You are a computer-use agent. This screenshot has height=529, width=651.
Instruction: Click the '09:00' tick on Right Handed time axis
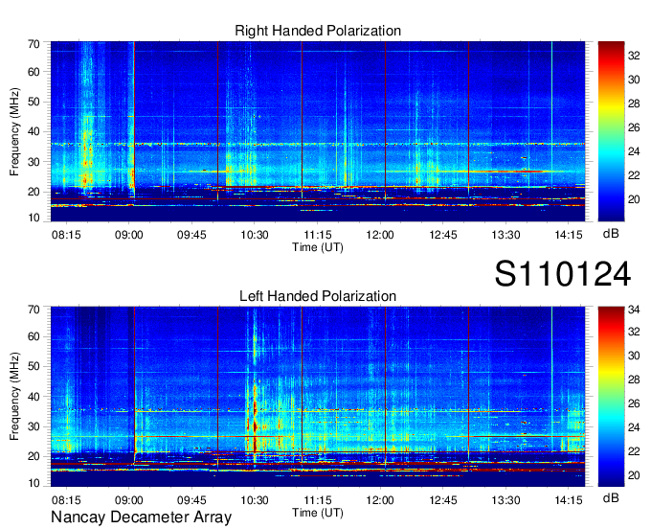click(128, 235)
